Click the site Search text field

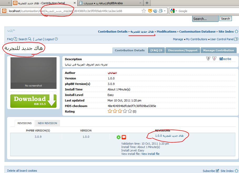205,19
